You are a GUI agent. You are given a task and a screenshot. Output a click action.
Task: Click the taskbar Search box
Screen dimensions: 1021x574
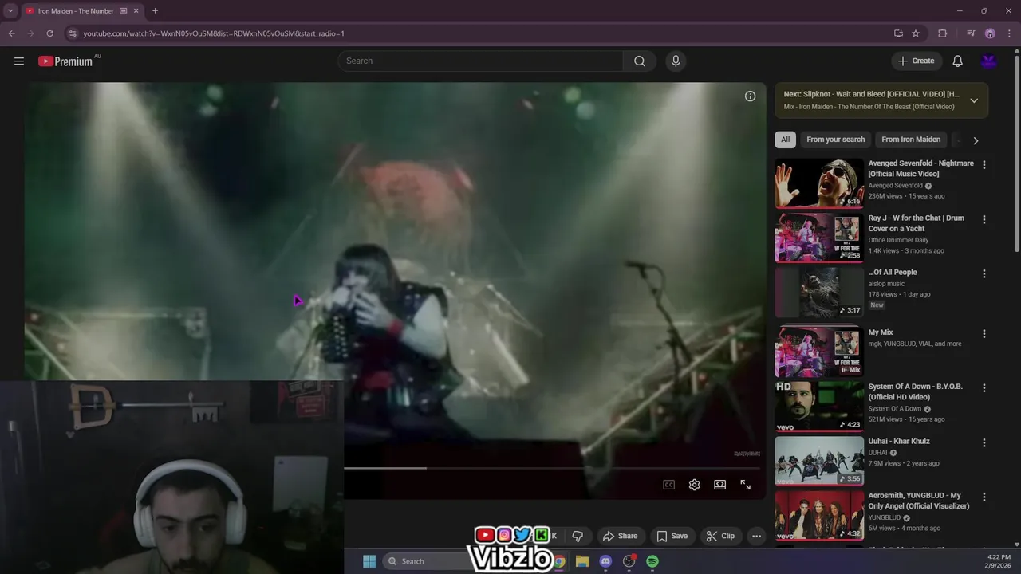pos(427,561)
